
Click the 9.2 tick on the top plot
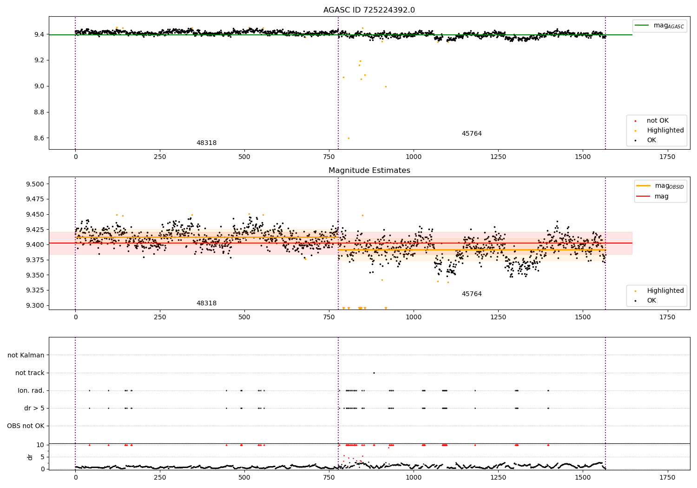tap(39, 60)
